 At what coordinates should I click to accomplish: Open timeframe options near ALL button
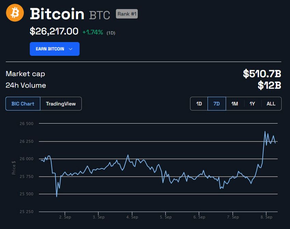coord(271,103)
